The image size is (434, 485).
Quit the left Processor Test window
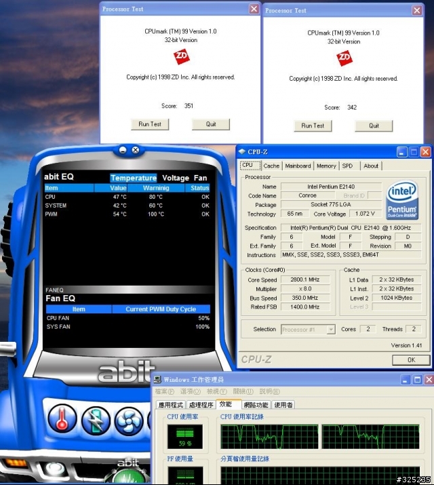pyautogui.click(x=211, y=124)
